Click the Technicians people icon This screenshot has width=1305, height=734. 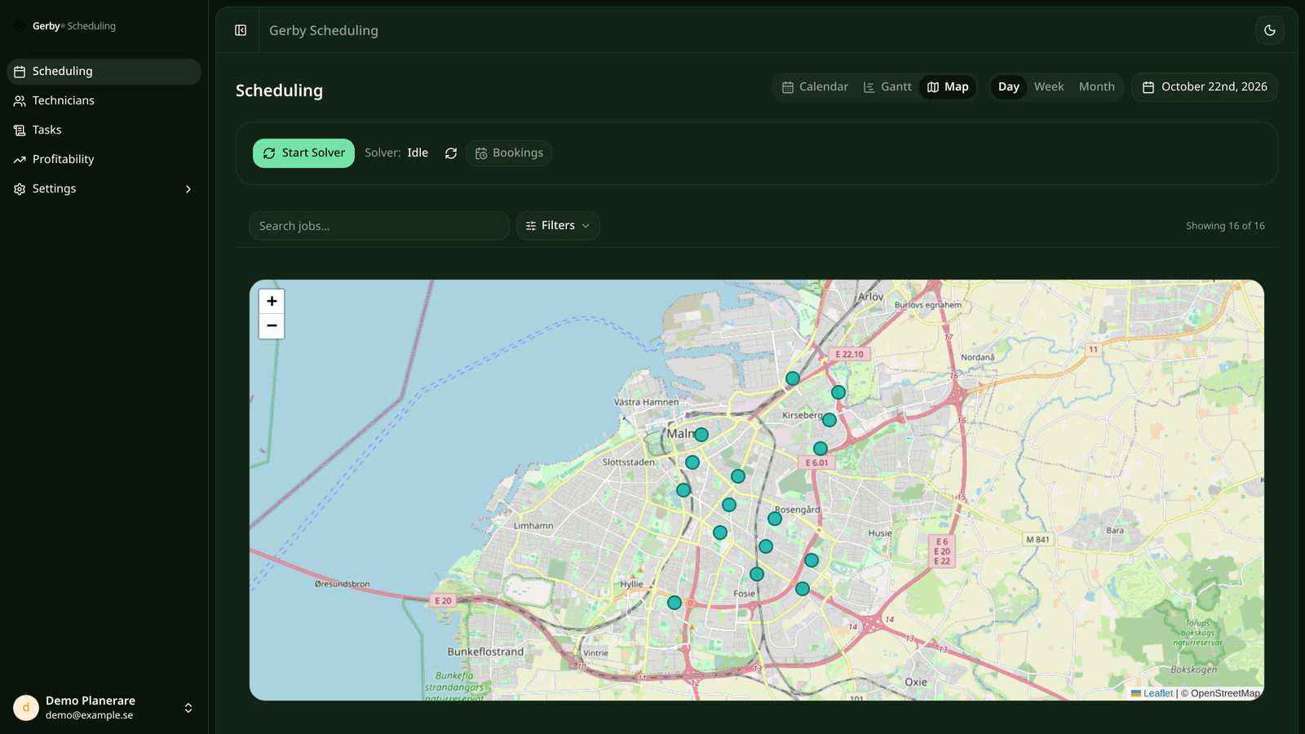point(20,101)
